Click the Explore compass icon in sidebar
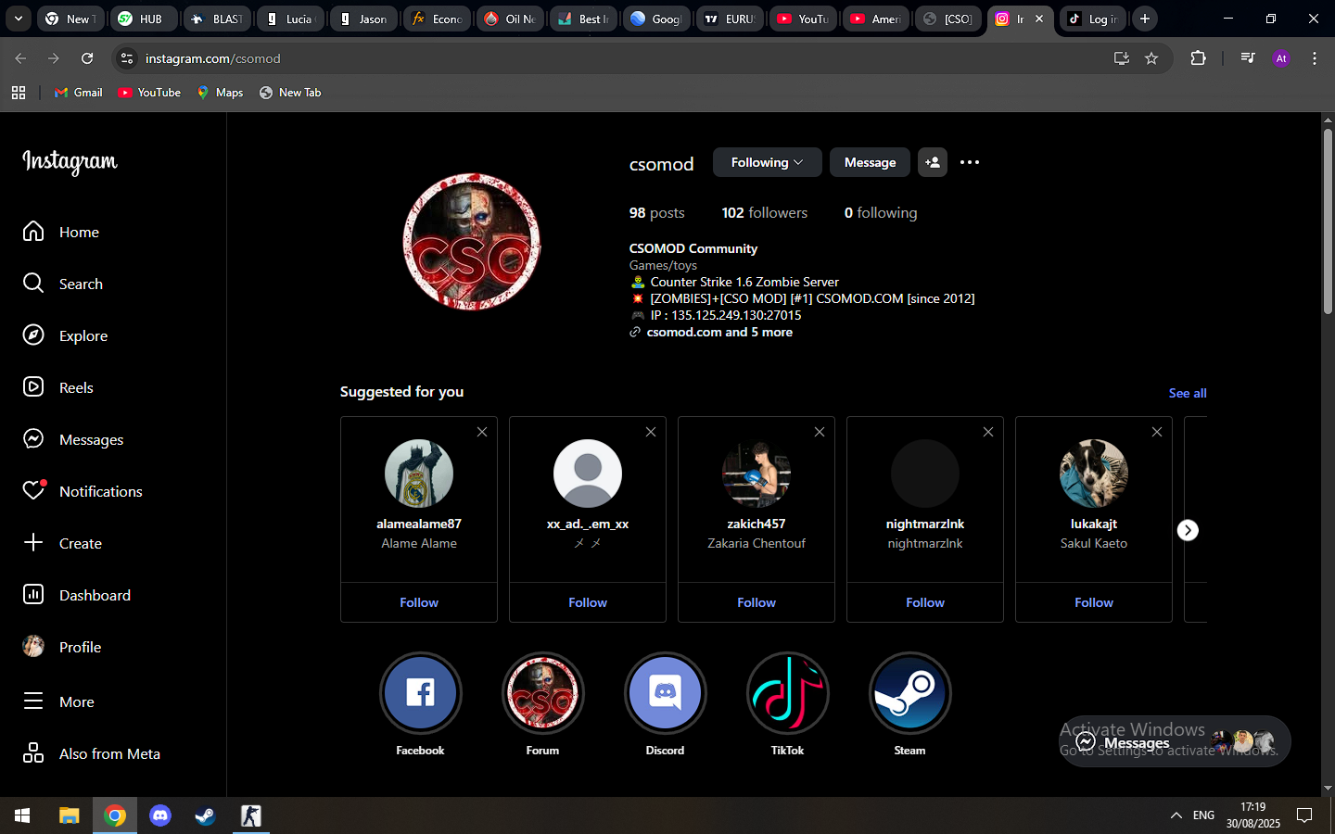1335x834 pixels. [x=33, y=335]
